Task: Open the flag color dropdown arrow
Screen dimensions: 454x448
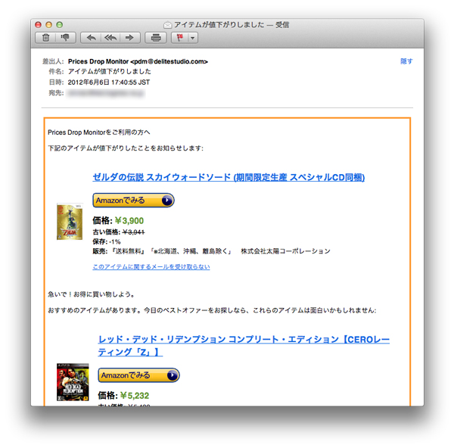Action: click(x=193, y=38)
